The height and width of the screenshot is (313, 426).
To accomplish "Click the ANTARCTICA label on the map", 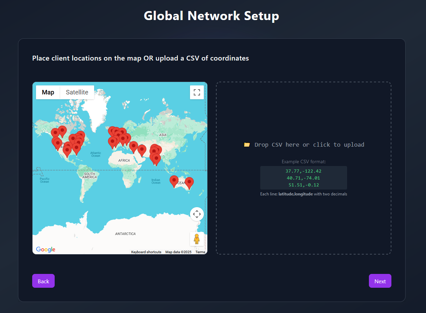I will [x=125, y=234].
